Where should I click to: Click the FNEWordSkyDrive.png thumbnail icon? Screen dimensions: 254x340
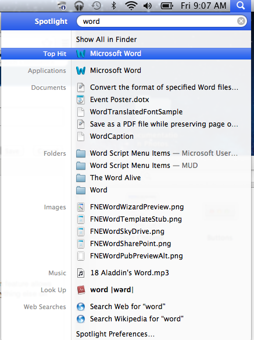coord(81,232)
